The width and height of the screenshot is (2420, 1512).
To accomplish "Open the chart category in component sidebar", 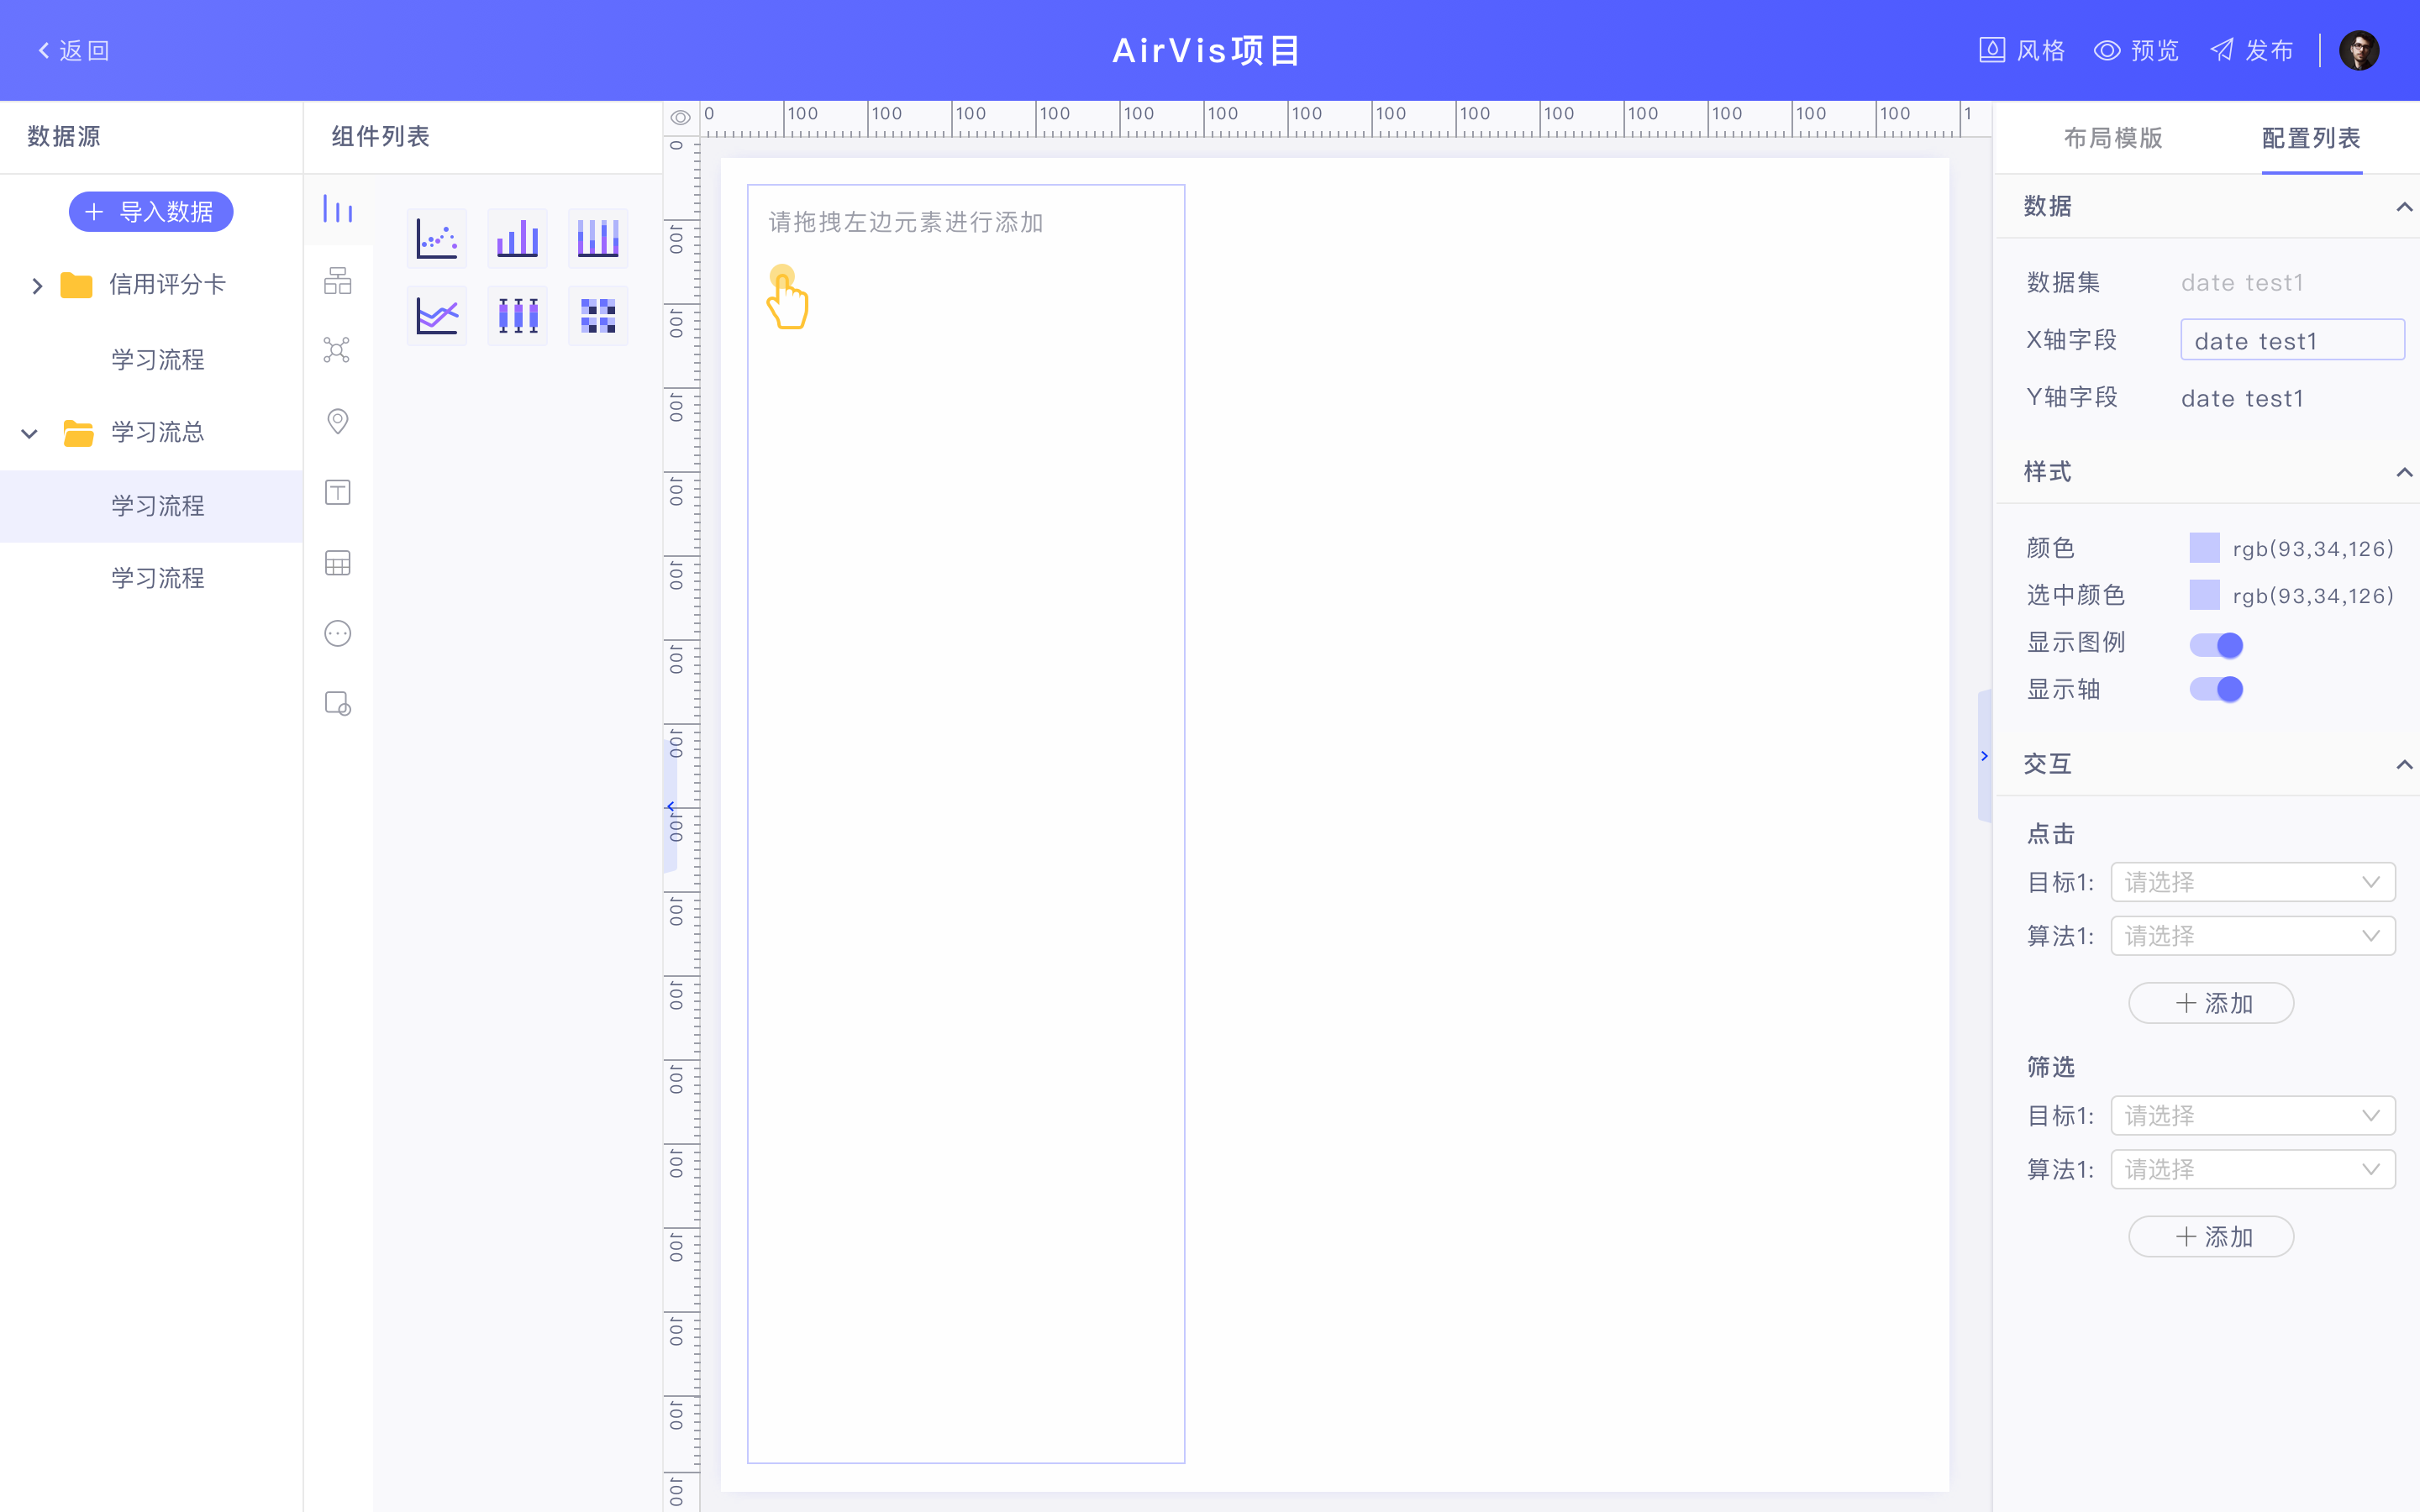I will pyautogui.click(x=338, y=210).
